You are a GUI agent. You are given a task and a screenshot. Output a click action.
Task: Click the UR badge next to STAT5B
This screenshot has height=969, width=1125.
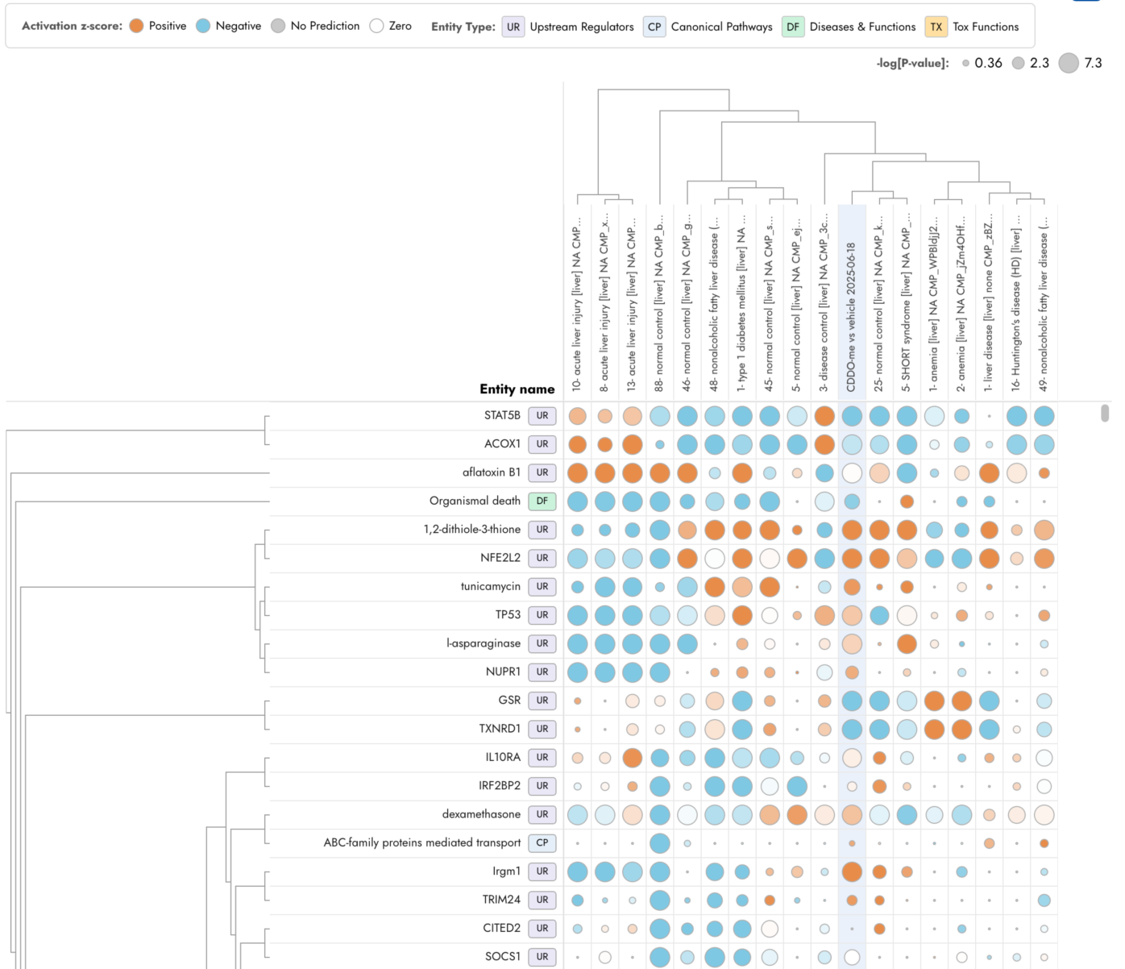tap(542, 416)
